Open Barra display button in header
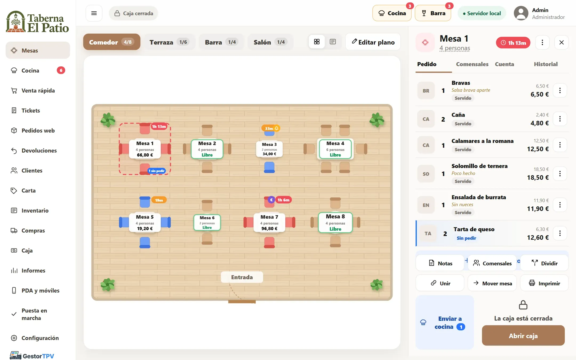The width and height of the screenshot is (576, 360). [x=433, y=13]
